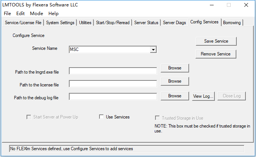Focus the license file path field

coord(113,84)
